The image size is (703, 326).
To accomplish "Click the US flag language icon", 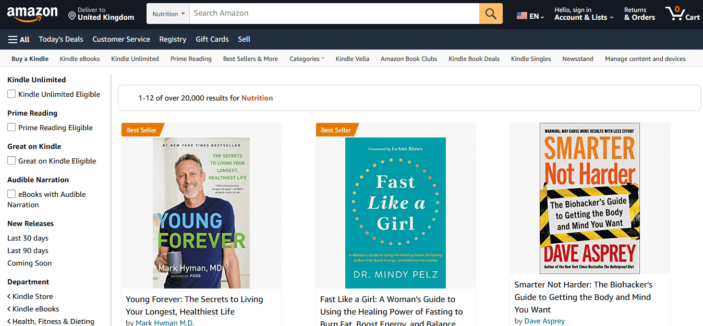I will coord(522,16).
